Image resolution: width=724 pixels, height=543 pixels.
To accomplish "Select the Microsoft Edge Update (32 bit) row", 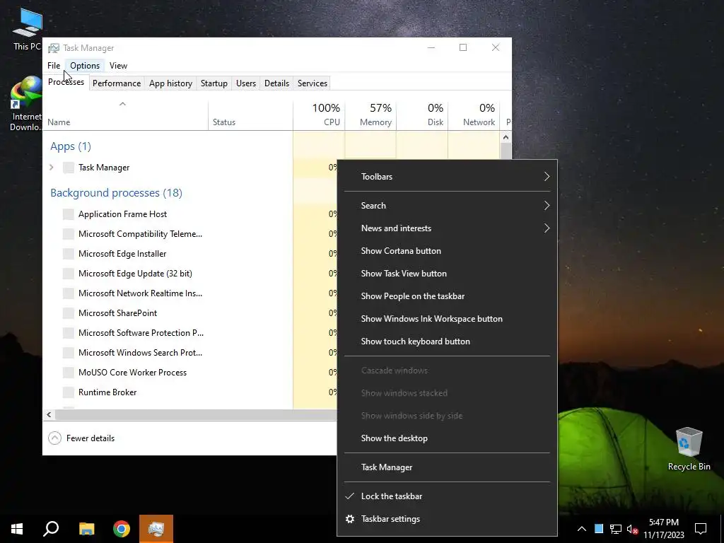I will point(189,274).
